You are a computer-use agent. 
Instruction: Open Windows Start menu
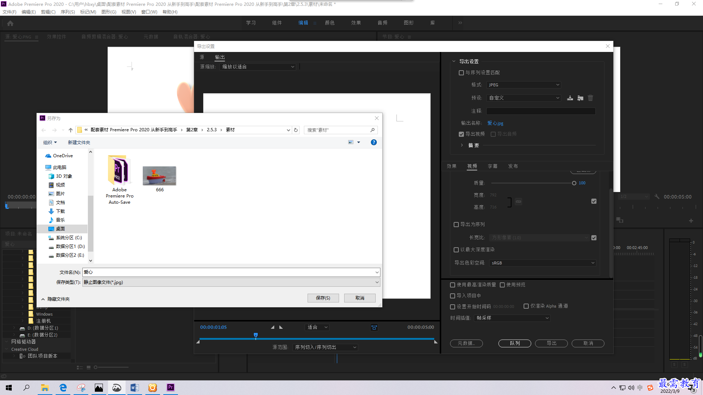click(x=9, y=388)
